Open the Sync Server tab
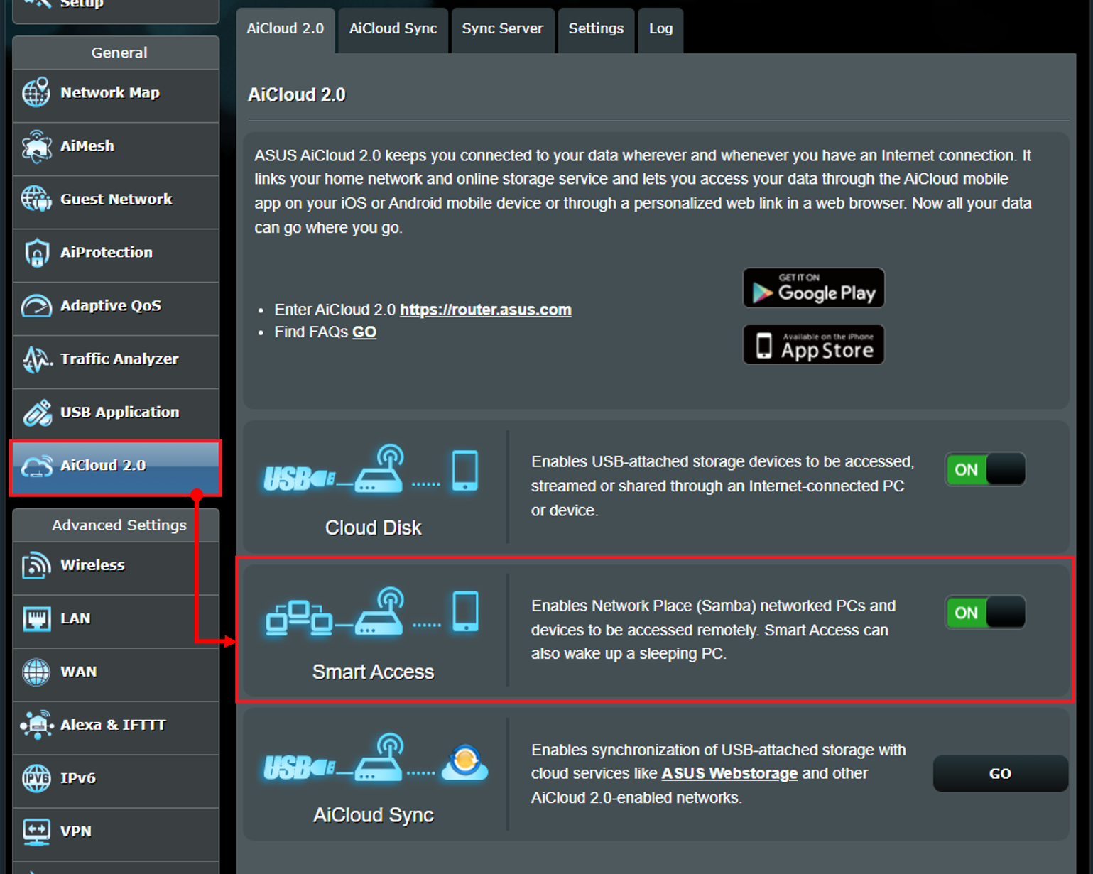Screen dimensions: 1093x874 [503, 29]
